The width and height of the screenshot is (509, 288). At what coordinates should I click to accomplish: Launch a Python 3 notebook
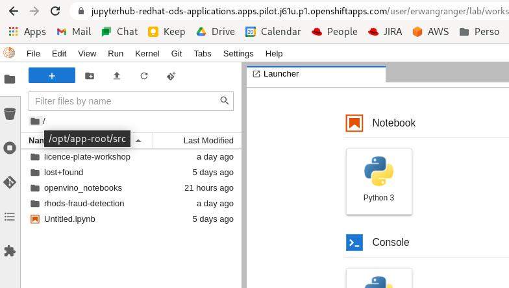pos(379,181)
